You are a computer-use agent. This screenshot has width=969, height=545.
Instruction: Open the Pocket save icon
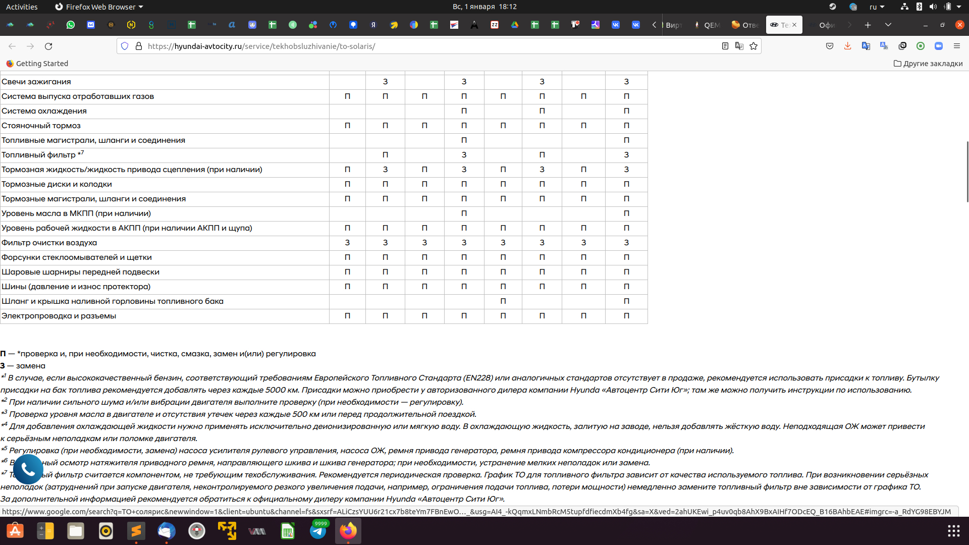tap(830, 46)
